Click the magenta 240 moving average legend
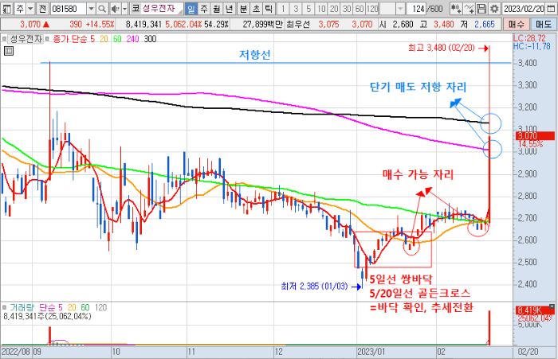 click(132, 39)
